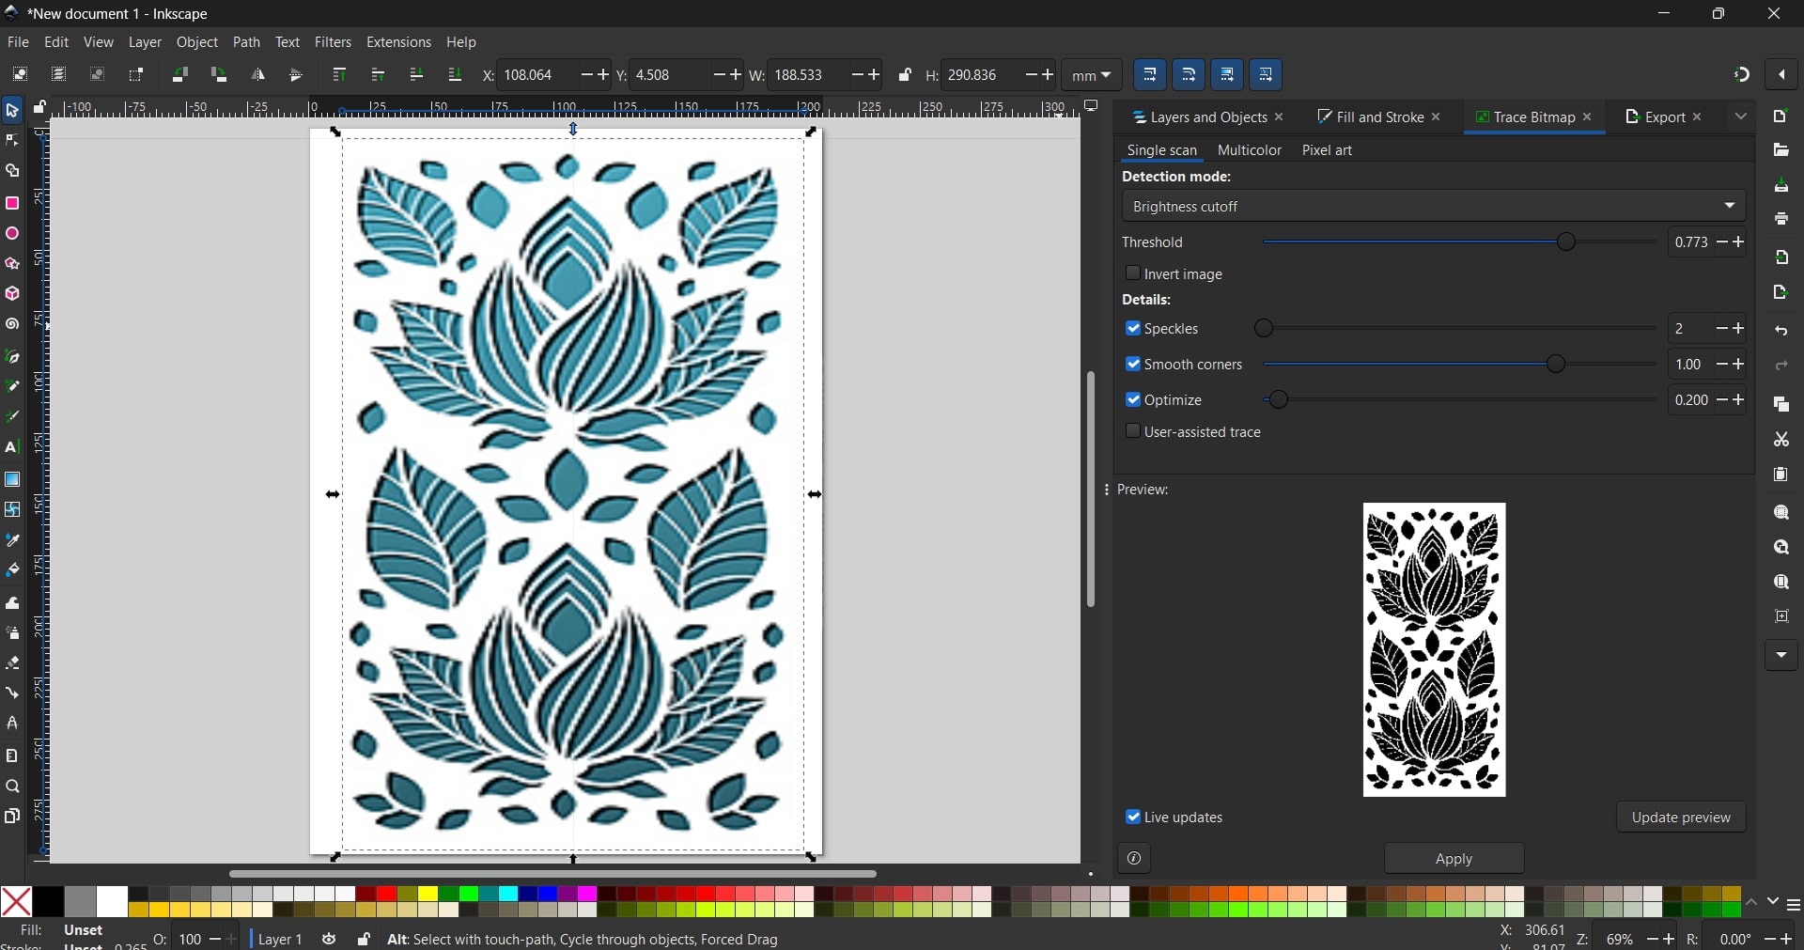This screenshot has height=950, width=1804.
Task: Click the Update preview button
Action: pyautogui.click(x=1681, y=818)
